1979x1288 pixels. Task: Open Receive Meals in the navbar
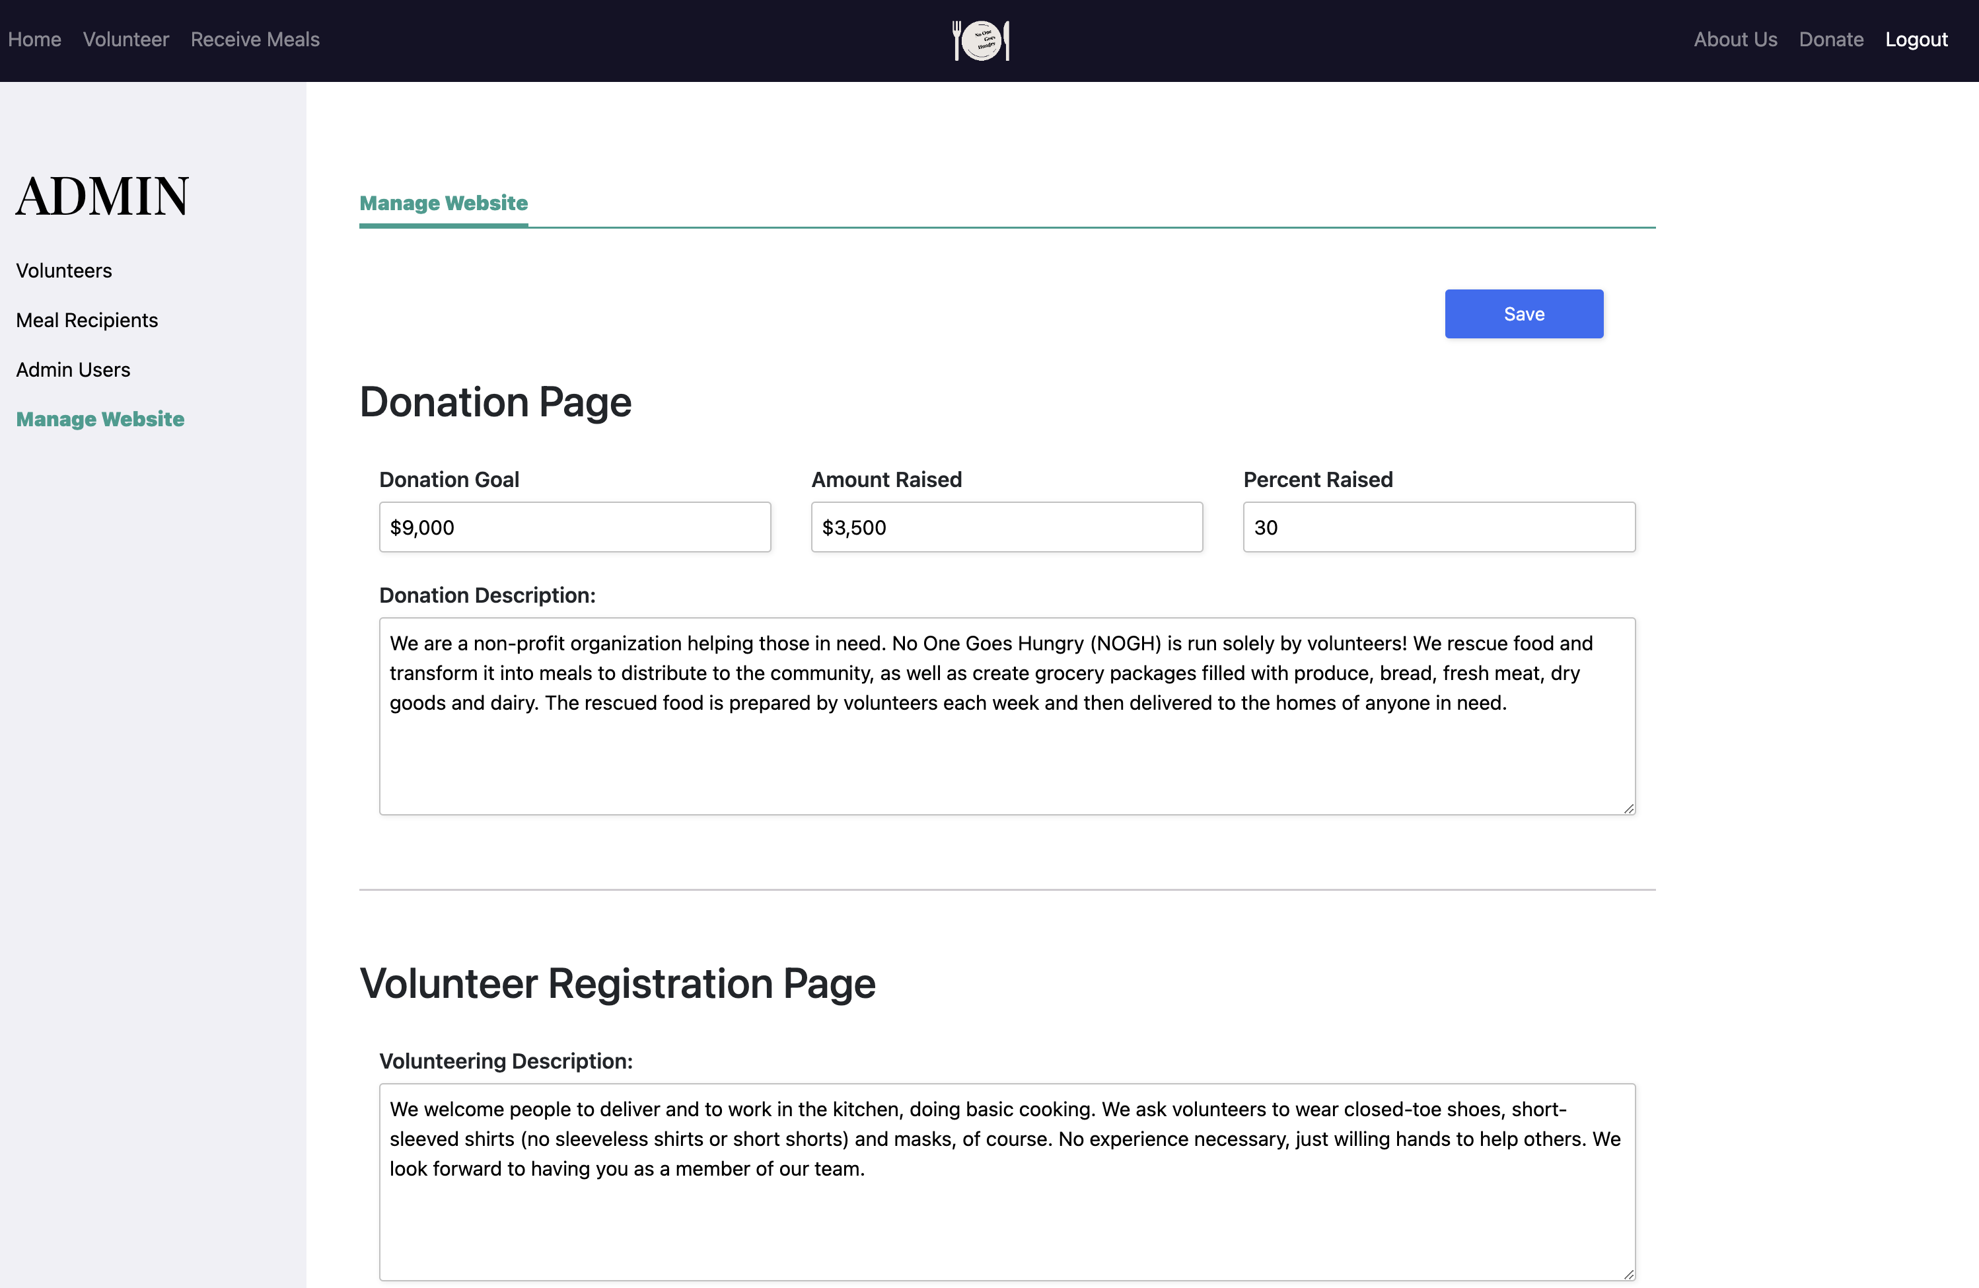pos(254,39)
